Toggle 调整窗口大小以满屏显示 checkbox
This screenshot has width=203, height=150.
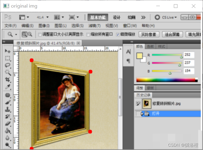(40, 35)
